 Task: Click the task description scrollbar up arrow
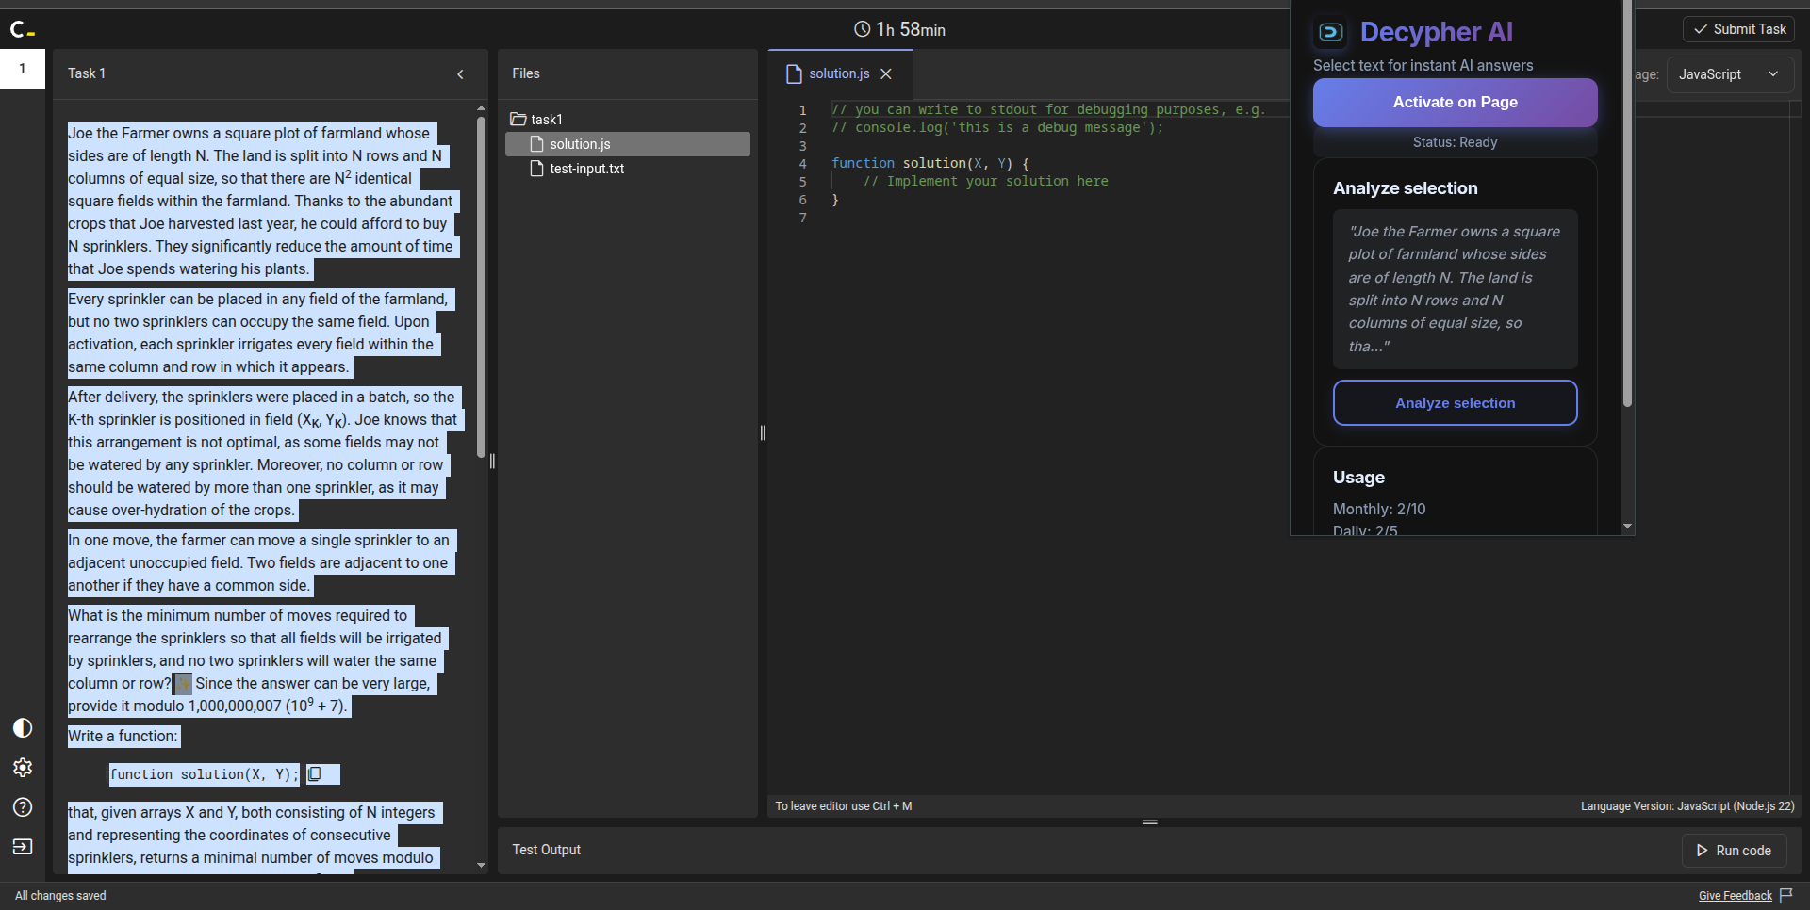481,108
